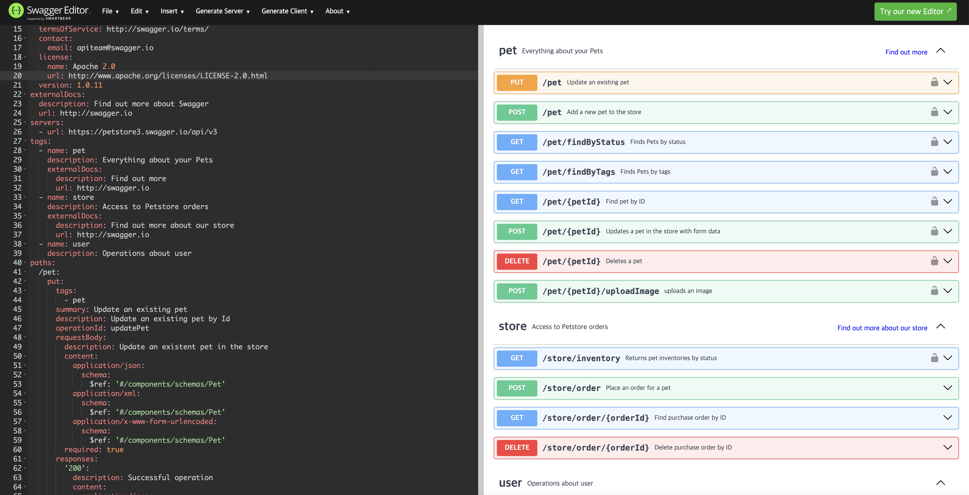Collapse the user tag section
969x495 pixels.
[x=940, y=483]
